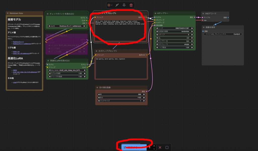258x151 pixels.
Task: Open the Illustrious-XL-v1.1.safetensors download link
Action: pyautogui.click(x=22, y=44)
